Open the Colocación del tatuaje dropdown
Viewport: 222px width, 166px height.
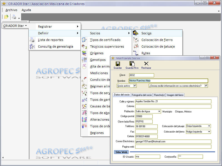(x=209, y=126)
